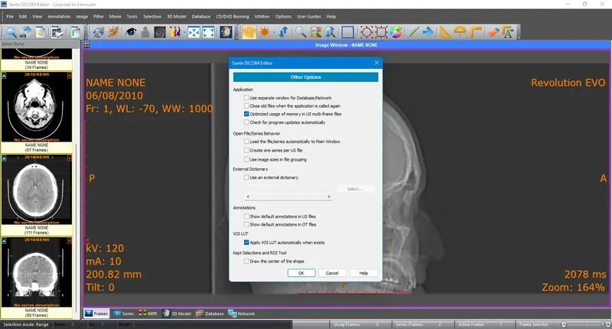Select the brightness window-level sun tool
This screenshot has width=612, height=329.
coord(265,32)
